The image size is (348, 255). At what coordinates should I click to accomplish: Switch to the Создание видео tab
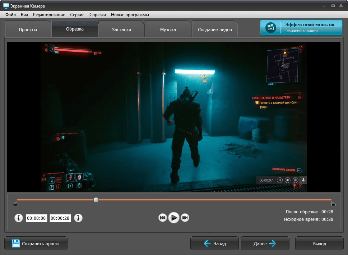pyautogui.click(x=215, y=29)
